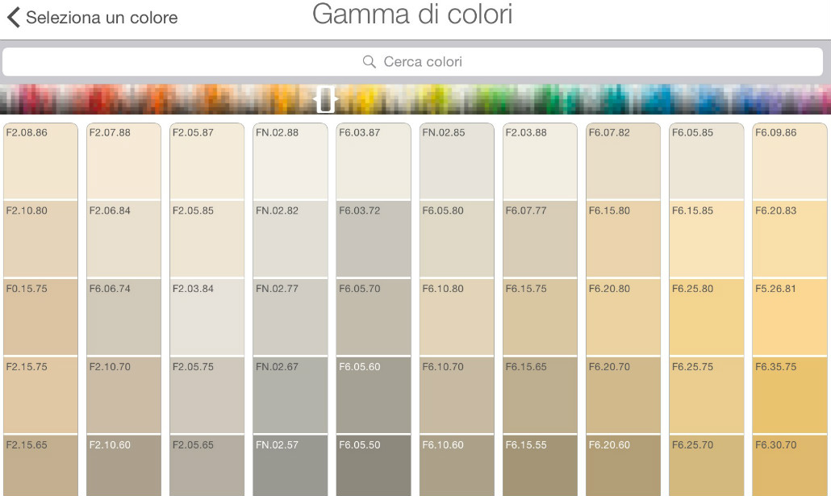Pick swatch F6.25.80
This screenshot has height=496, width=831.
tap(706, 317)
